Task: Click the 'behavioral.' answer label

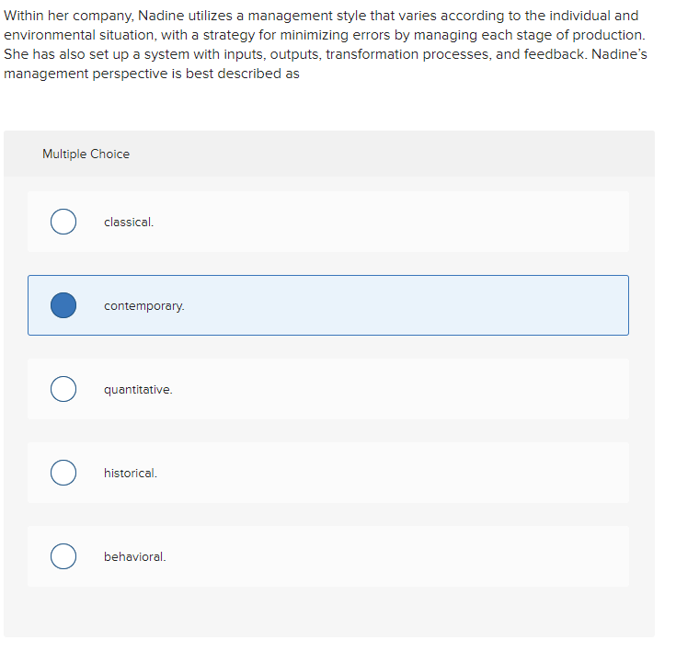Action: 135,556
